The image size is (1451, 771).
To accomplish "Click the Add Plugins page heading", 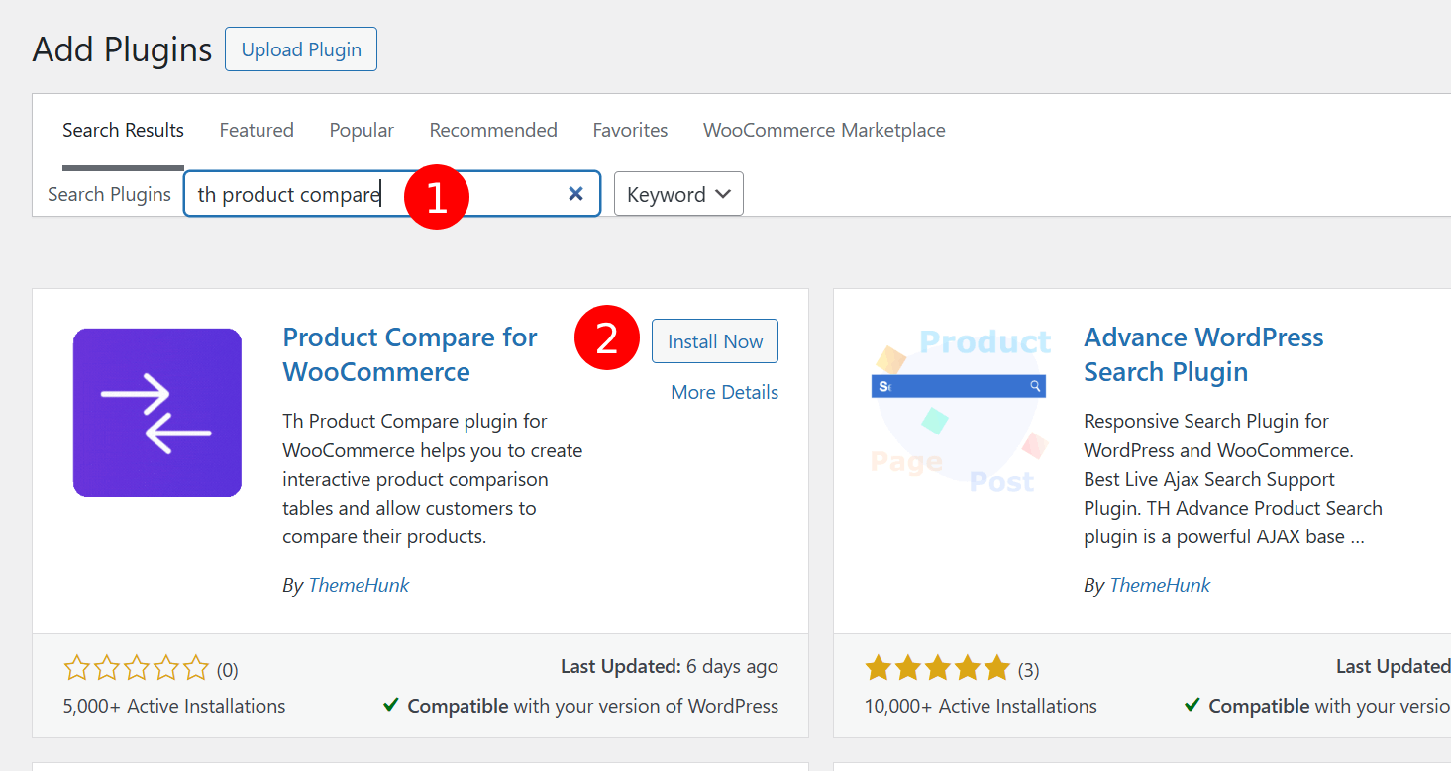I will pos(122,49).
